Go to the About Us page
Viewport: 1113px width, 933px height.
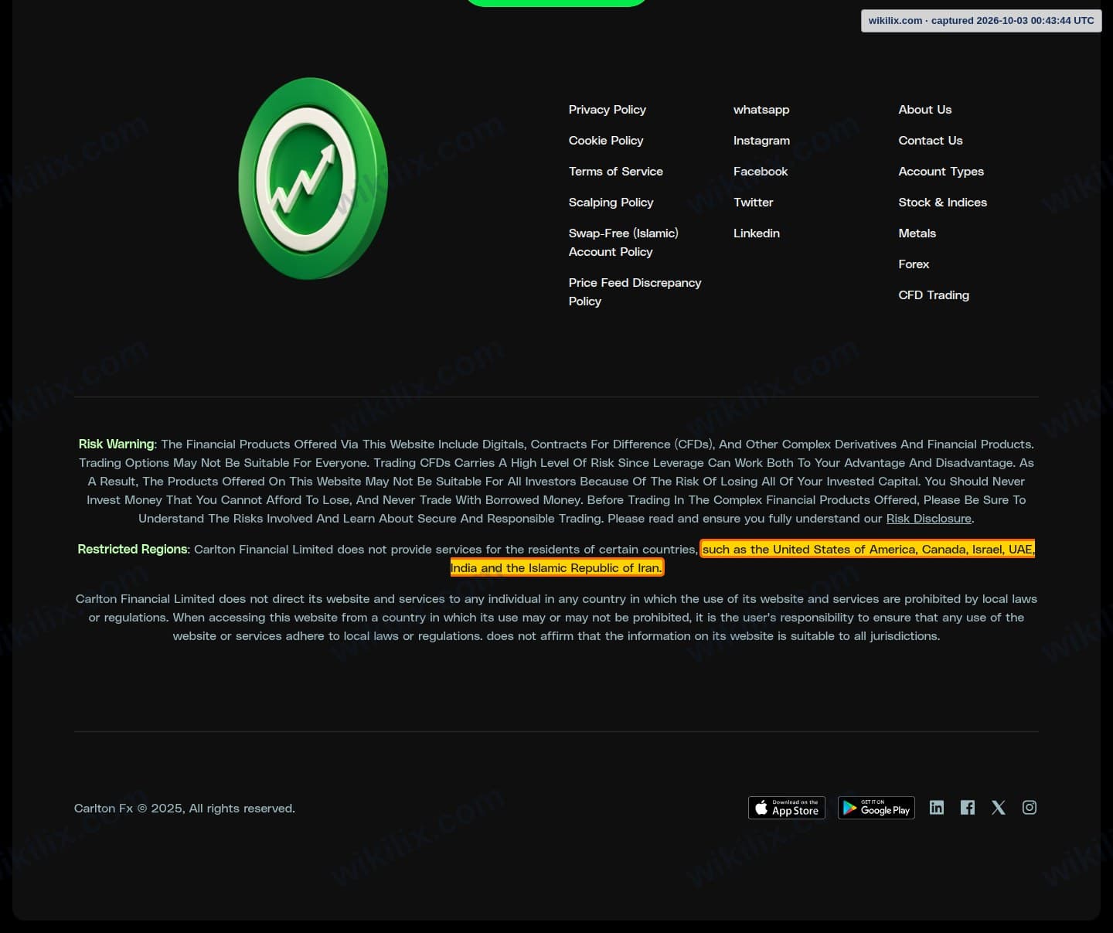point(925,110)
